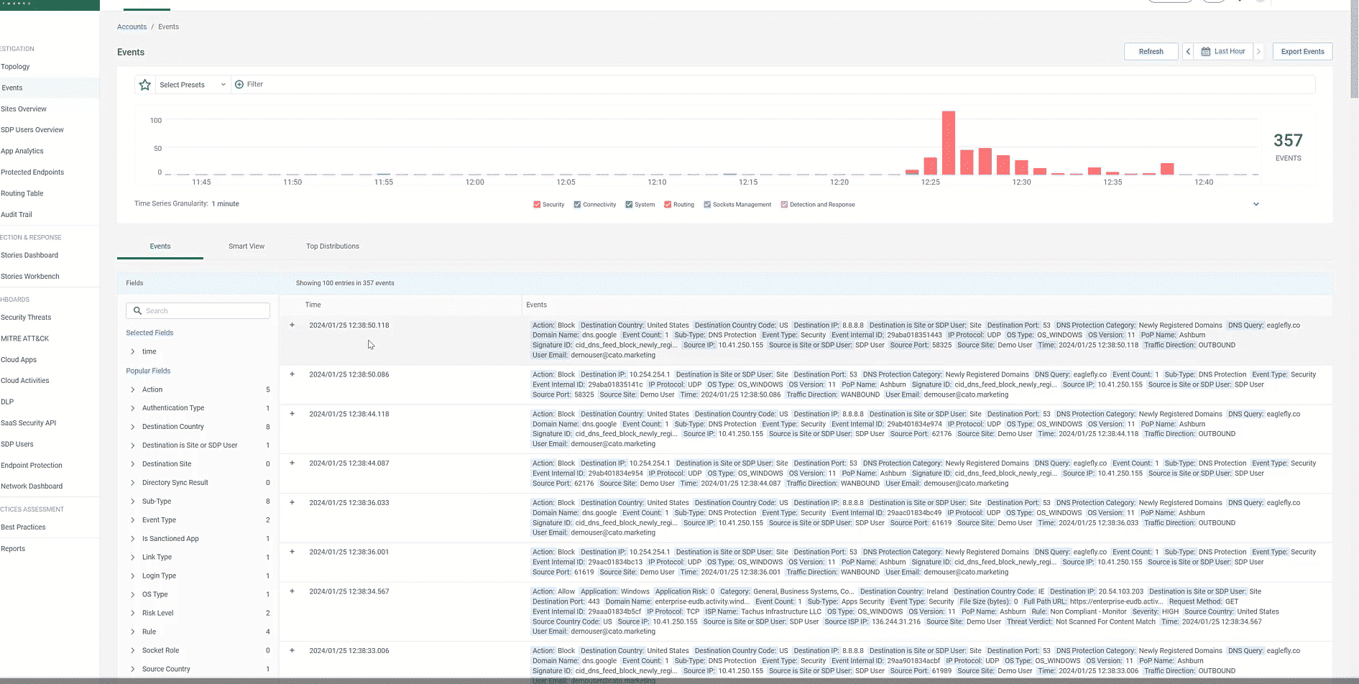The height and width of the screenshot is (684, 1359).
Task: Expand the Login Type field
Action: coord(133,576)
